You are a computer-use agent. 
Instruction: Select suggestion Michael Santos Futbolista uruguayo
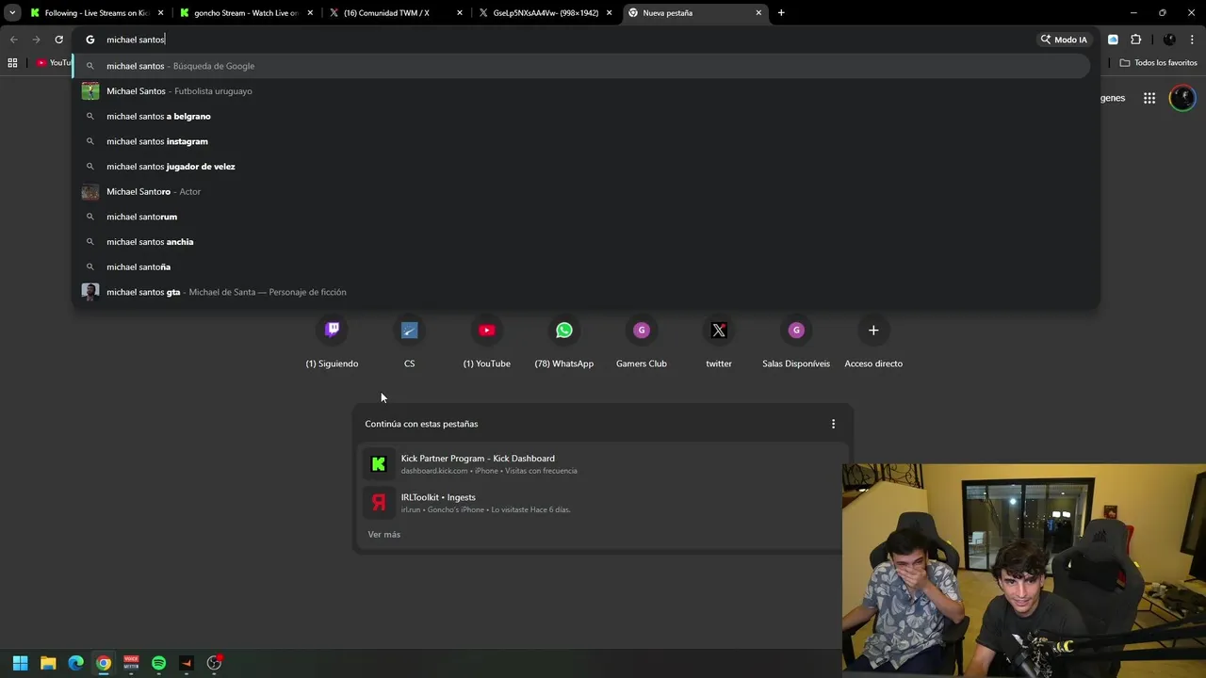coord(582,91)
